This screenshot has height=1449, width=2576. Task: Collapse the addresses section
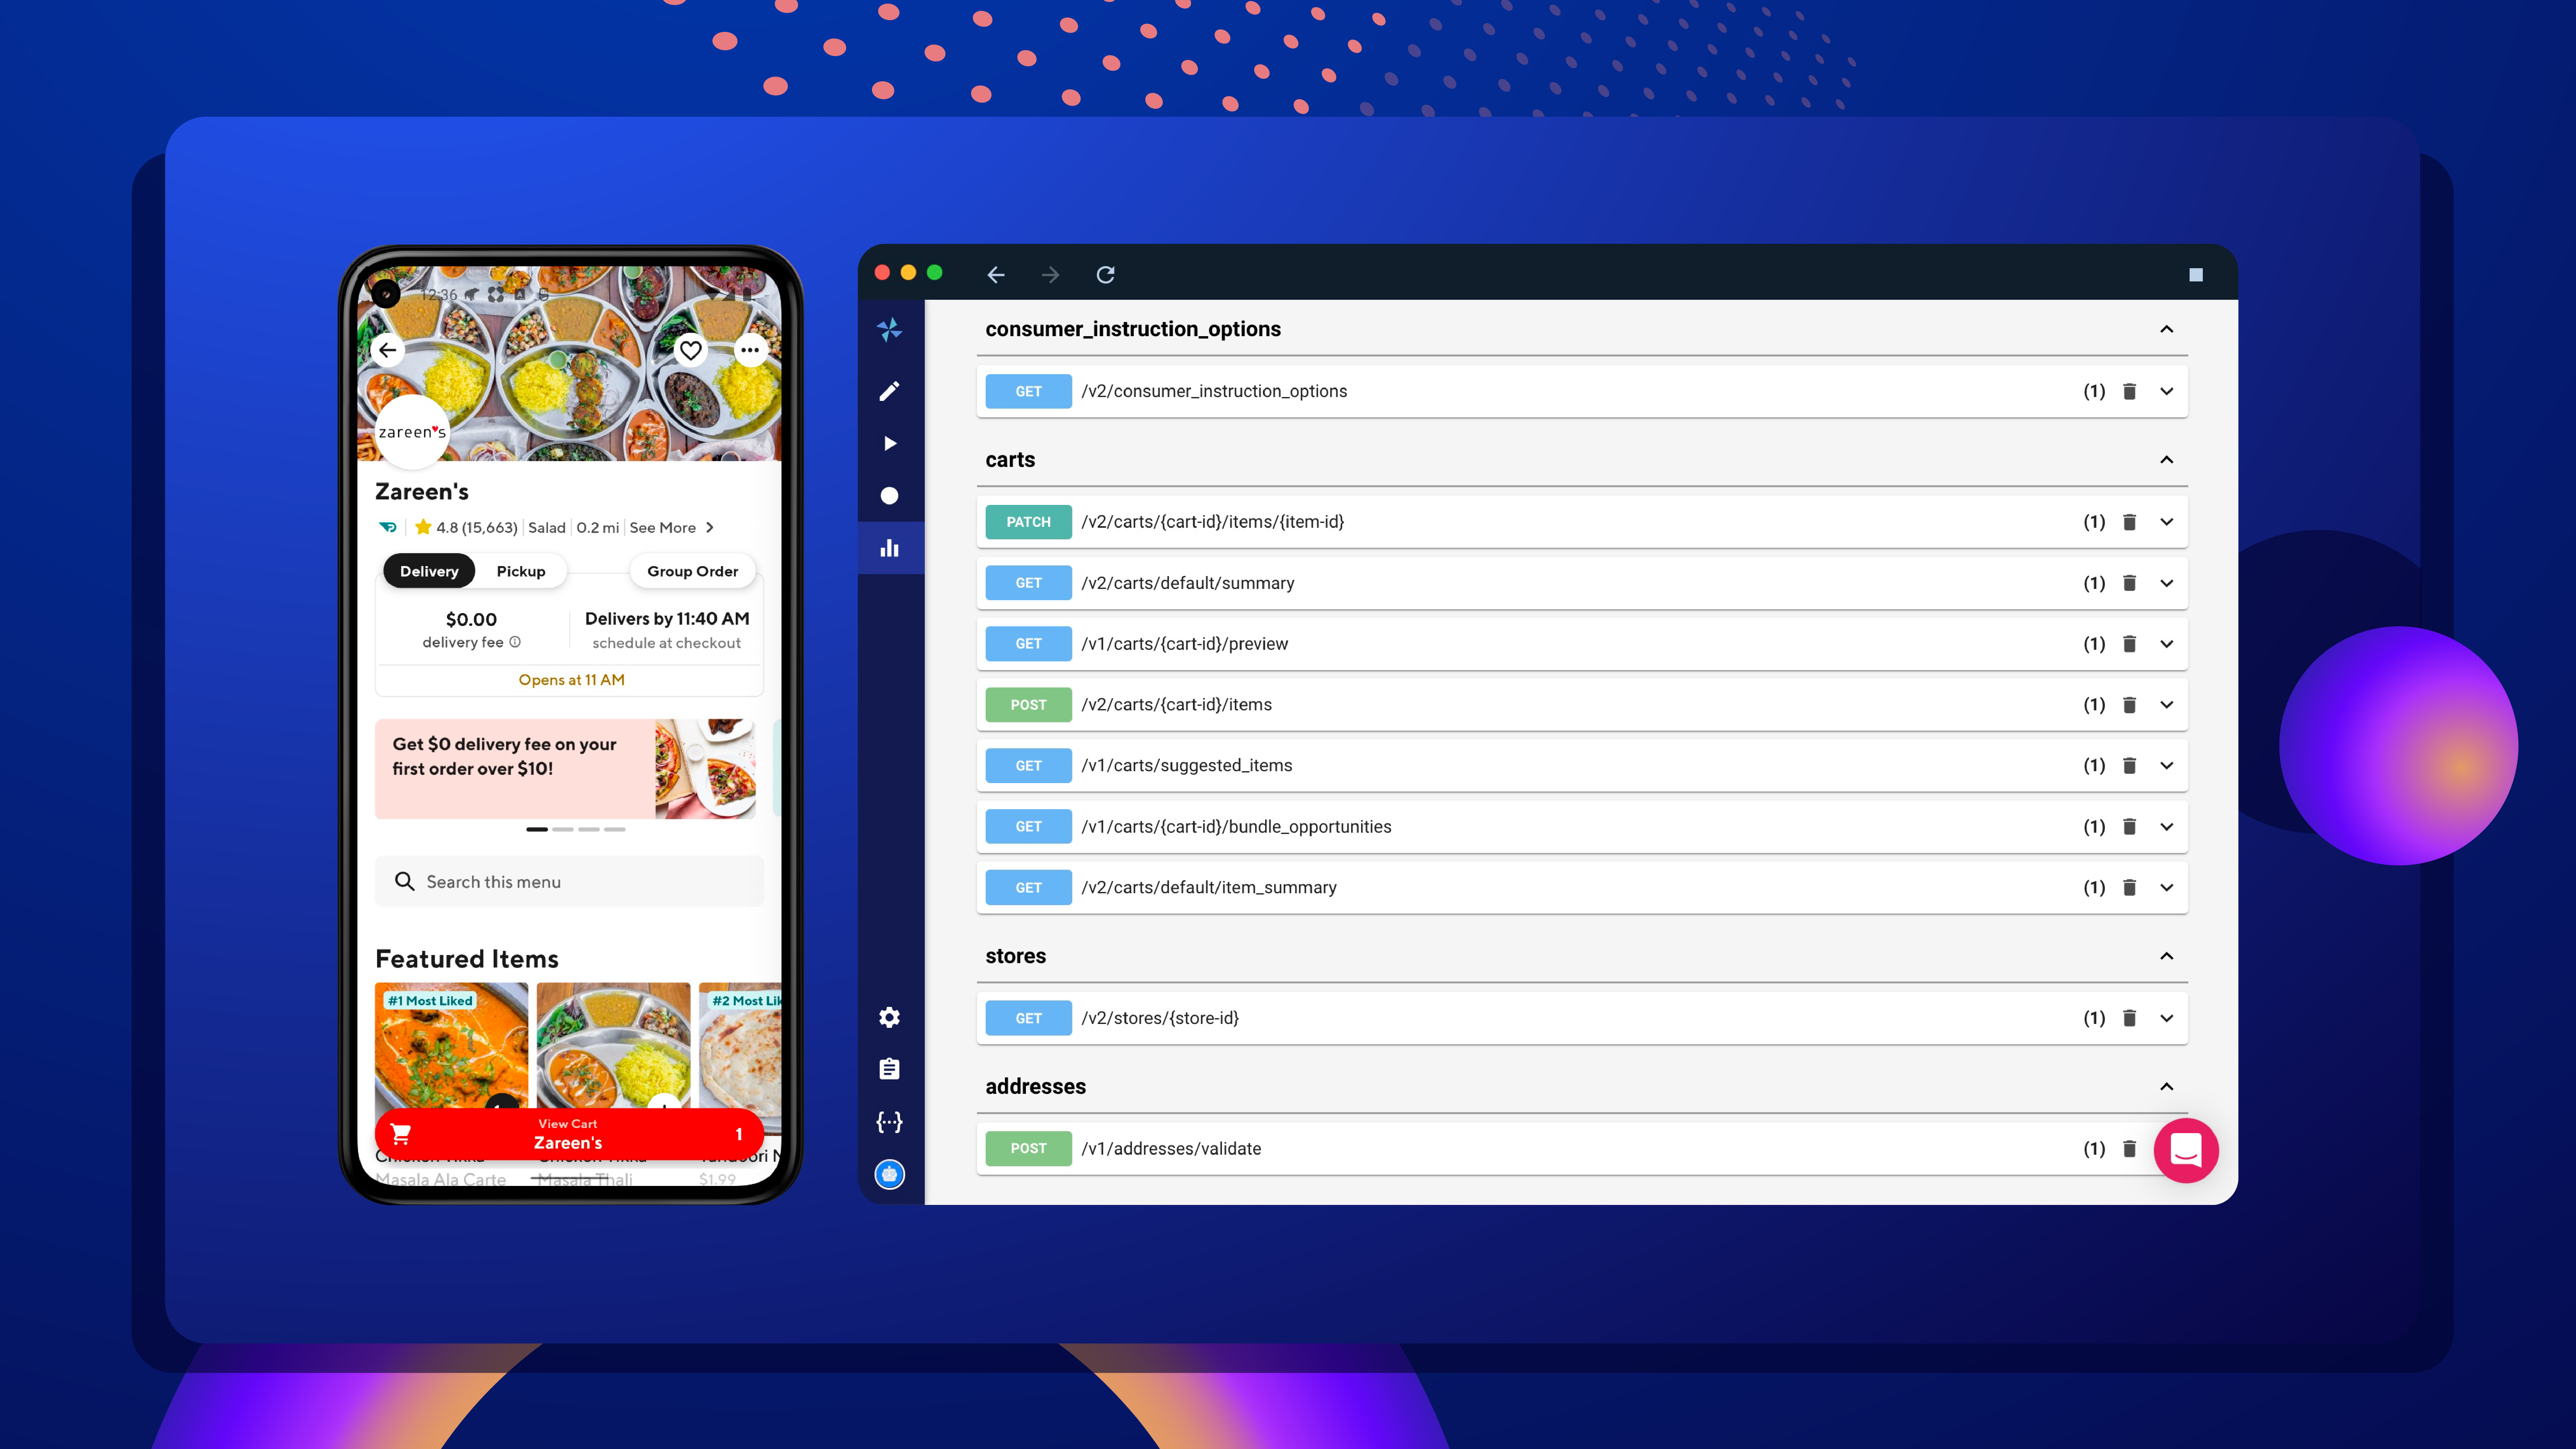coord(2167,1087)
